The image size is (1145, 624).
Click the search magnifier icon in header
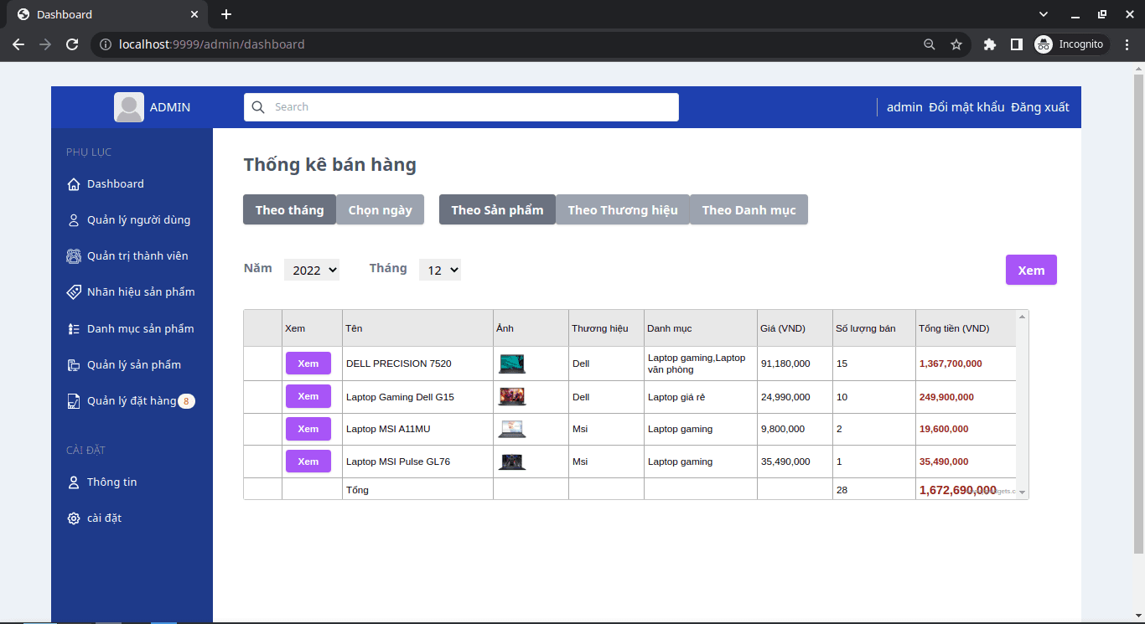258,107
